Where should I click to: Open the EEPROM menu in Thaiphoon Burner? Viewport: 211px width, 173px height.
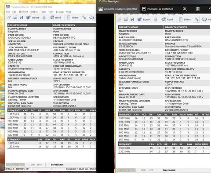[x=23, y=12]
